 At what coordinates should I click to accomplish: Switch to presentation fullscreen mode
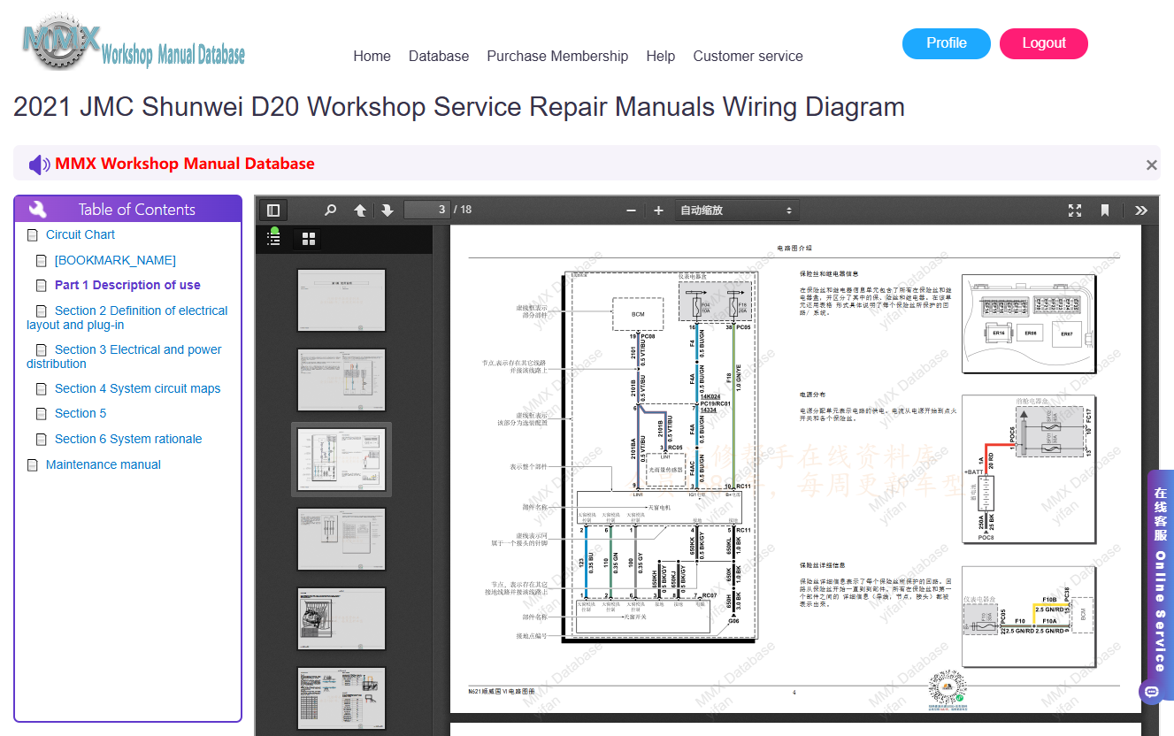[x=1075, y=211]
